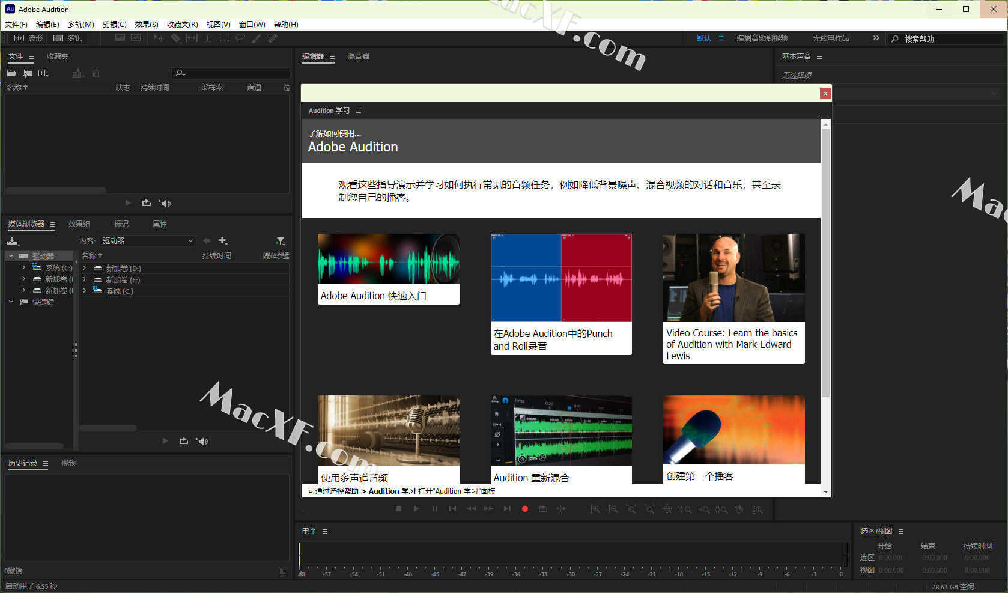The image size is (1008, 593).
Task: Click the media type filter funnel icon
Action: click(x=280, y=241)
